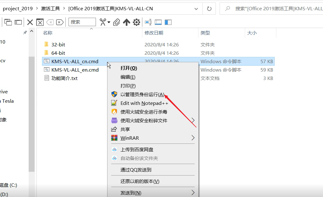Open the gear settings icon
This screenshot has height=197, width=323.
pos(136,22)
